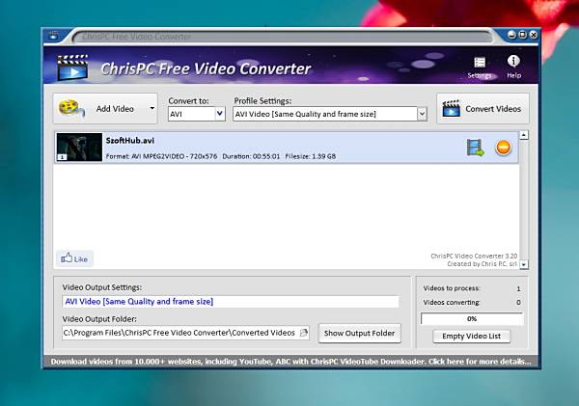Image resolution: width=579 pixels, height=406 pixels.
Task: Click the Empty Video List button
Action: (472, 337)
